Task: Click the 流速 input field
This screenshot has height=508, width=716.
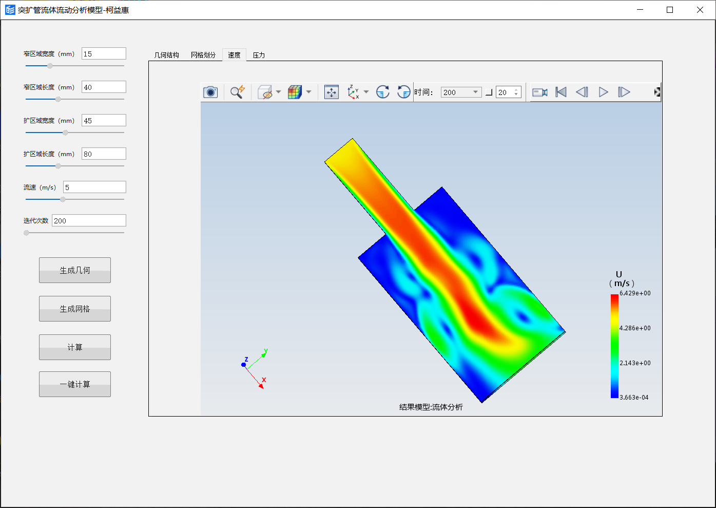Action: click(x=94, y=187)
